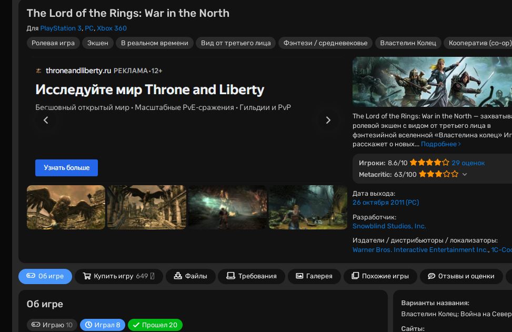Viewport: 512px width, 332px height.
Task: Select the Властелин Колец tag
Action: 408,43
